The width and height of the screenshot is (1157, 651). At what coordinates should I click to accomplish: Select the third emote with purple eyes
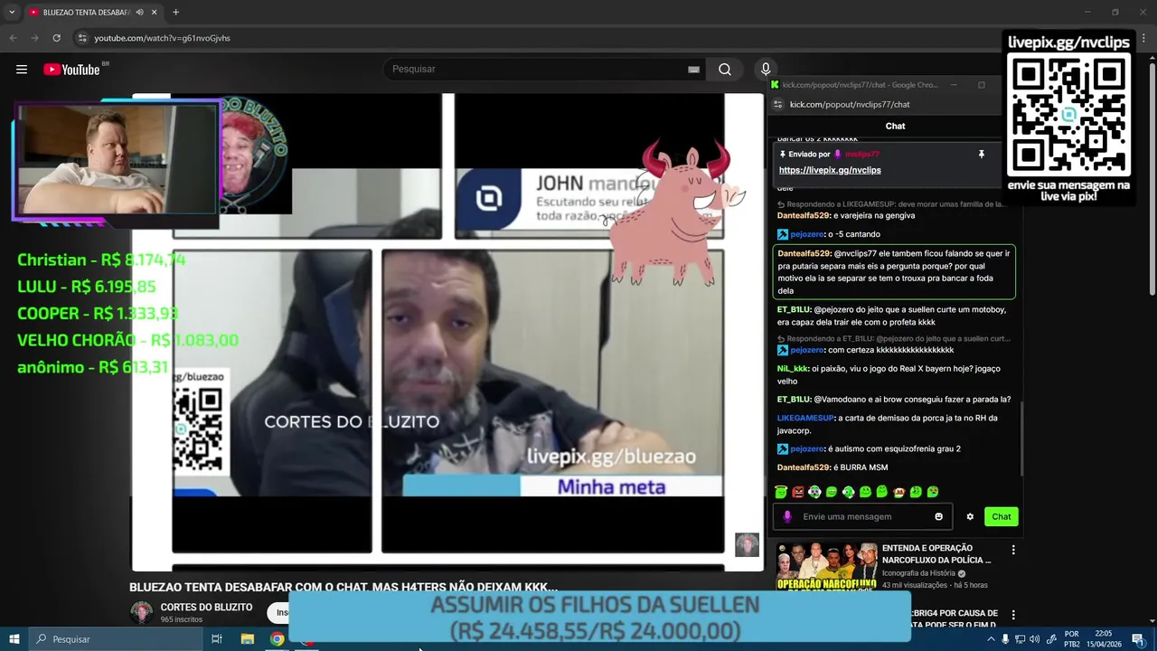point(814,492)
